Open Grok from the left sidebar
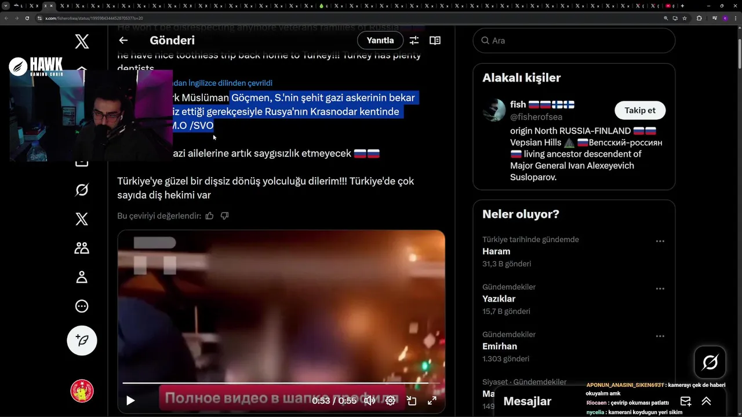The image size is (742, 417). (82, 190)
